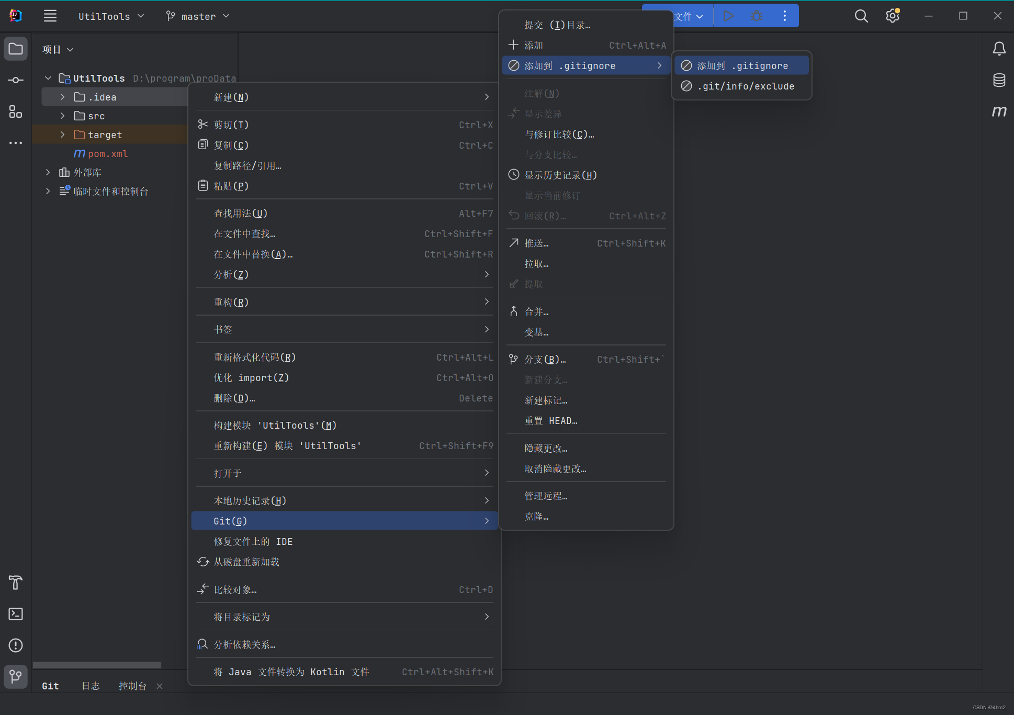Click the branch icon next to 分支(B)
The height and width of the screenshot is (715, 1014).
[x=514, y=359]
